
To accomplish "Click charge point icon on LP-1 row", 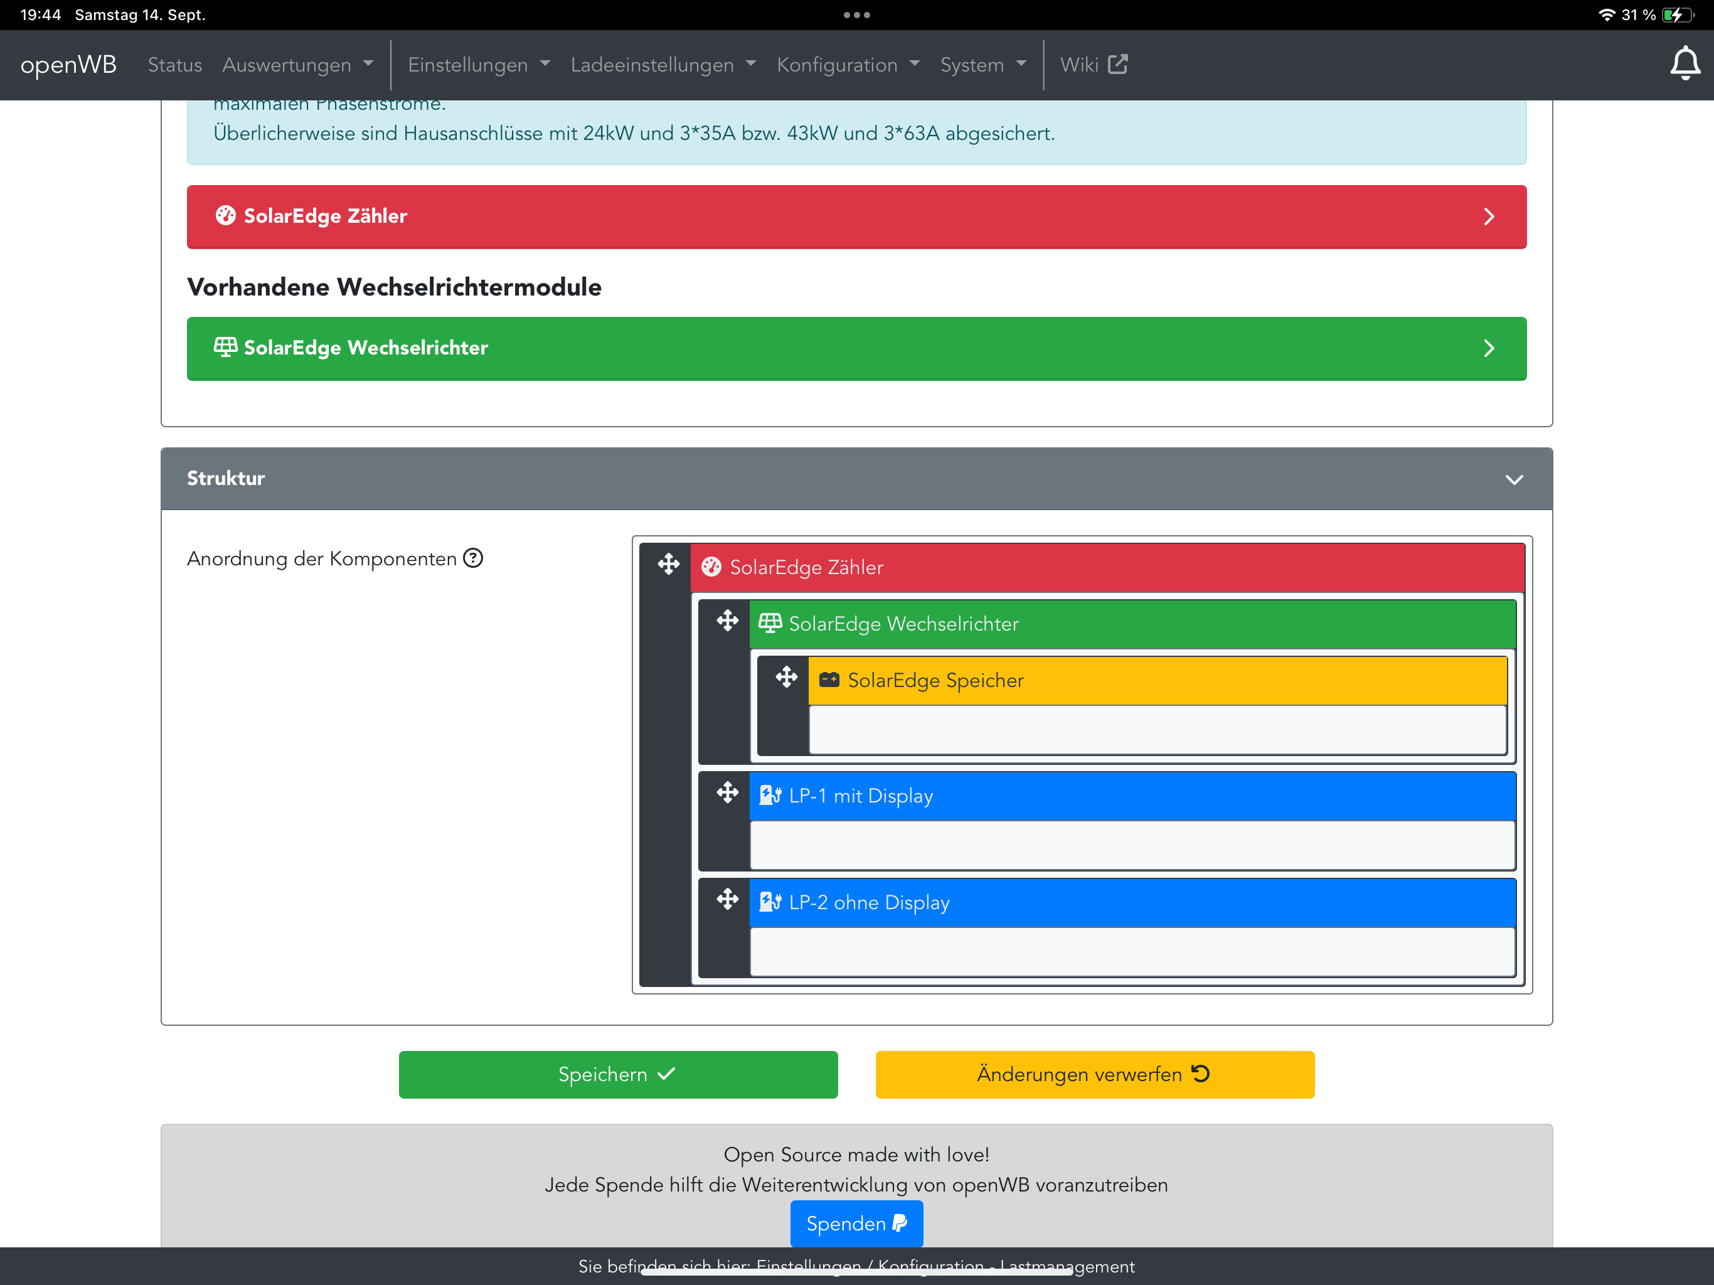I will (x=769, y=795).
